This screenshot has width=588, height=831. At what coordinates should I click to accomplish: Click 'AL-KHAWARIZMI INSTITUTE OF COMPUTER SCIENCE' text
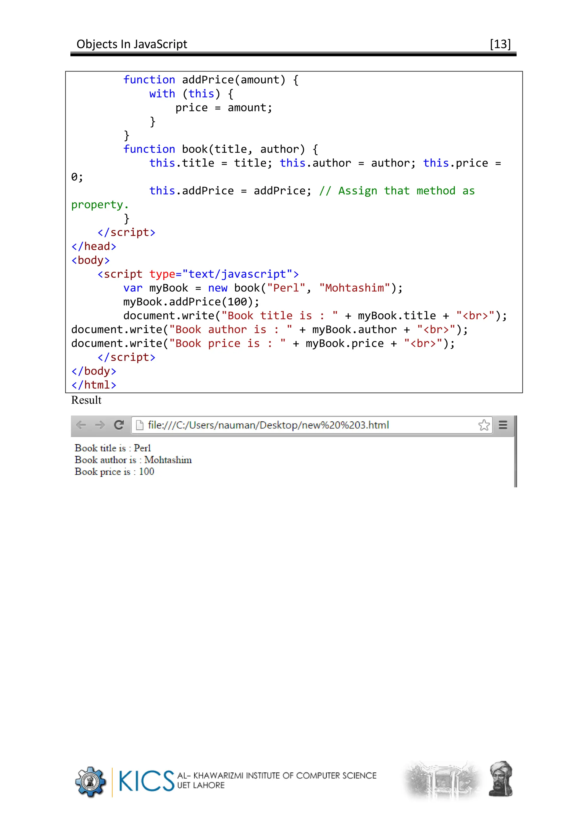click(x=276, y=776)
